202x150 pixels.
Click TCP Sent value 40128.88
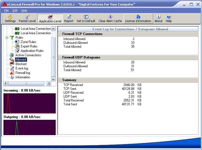tap(128, 89)
